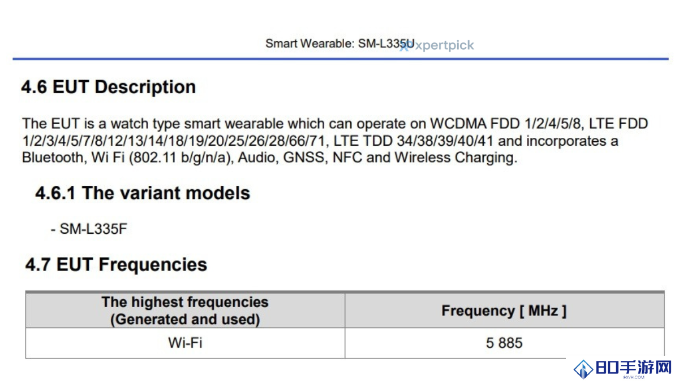Click the blue horizontal header divider line
Viewport: 679px width, 384px height.
tap(340, 59)
